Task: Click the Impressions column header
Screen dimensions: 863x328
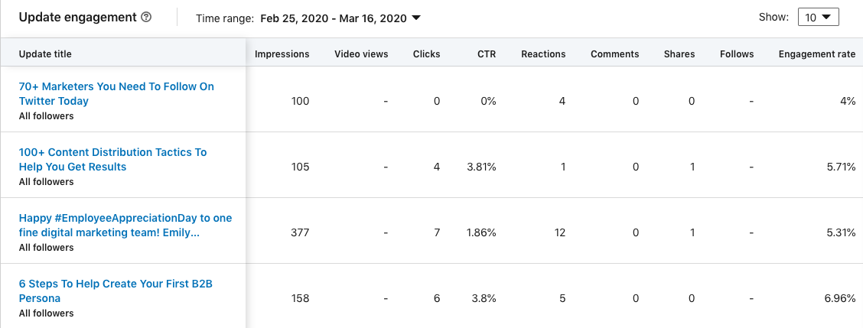Action: (282, 54)
